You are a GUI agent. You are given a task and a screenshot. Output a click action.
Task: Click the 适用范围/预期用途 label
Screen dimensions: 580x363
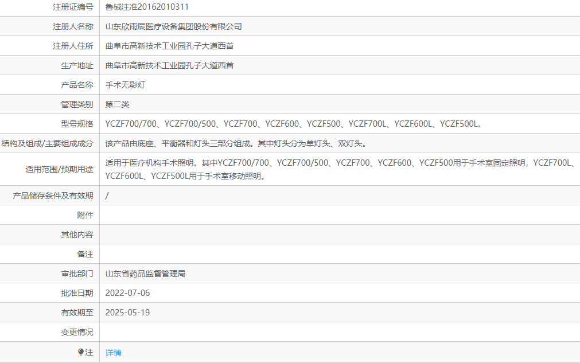point(59,169)
